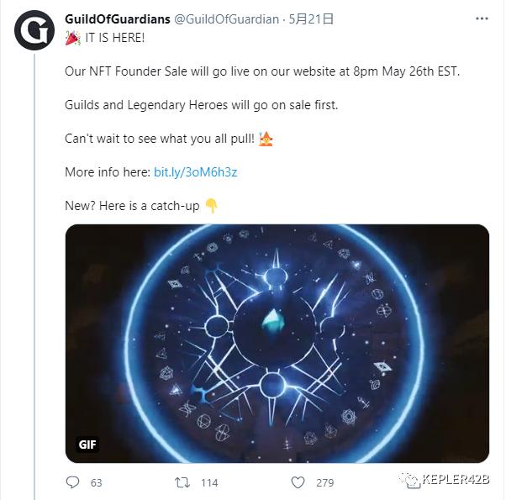Click the GIF badge label
506x500 pixels.
[x=87, y=445]
